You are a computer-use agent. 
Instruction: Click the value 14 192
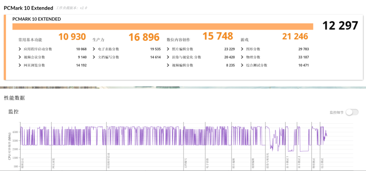81,65
